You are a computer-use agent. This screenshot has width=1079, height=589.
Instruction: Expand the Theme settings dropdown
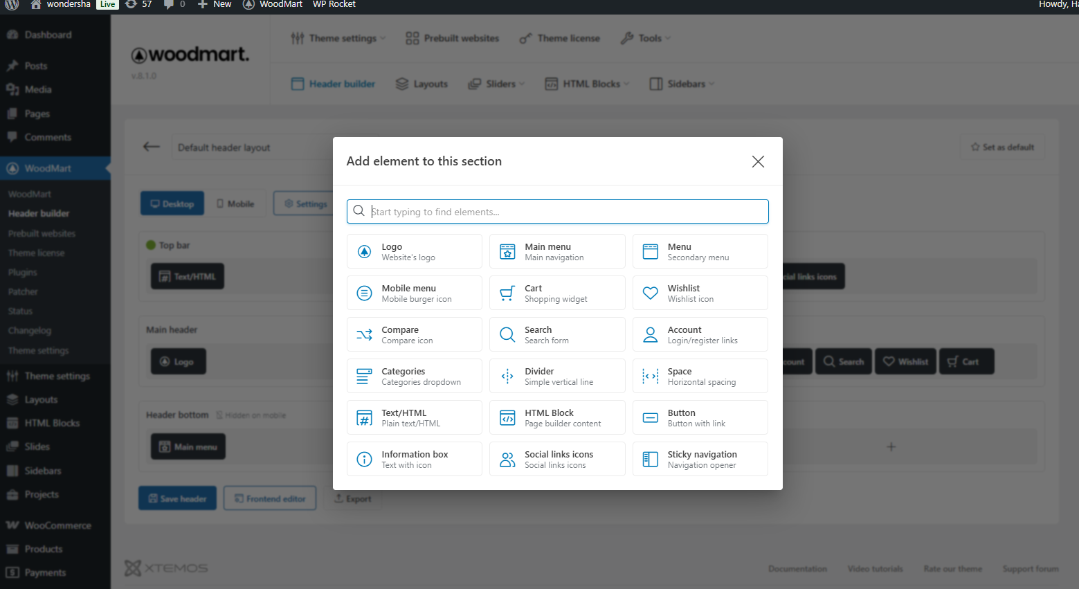(338, 38)
